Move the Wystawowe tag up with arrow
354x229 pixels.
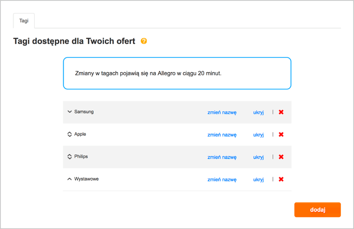point(69,179)
